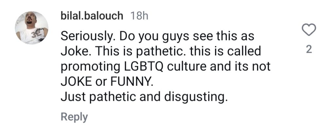This screenshot has width=335, height=127.
Task: Reply to bilal.balouch's comment
Action: 74,117
